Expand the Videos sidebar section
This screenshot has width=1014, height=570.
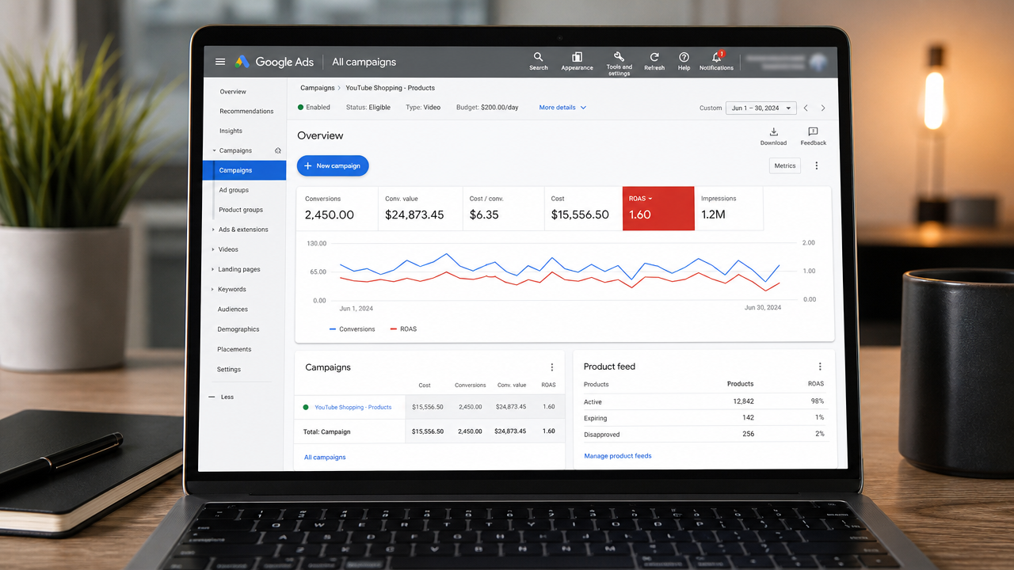coord(212,249)
